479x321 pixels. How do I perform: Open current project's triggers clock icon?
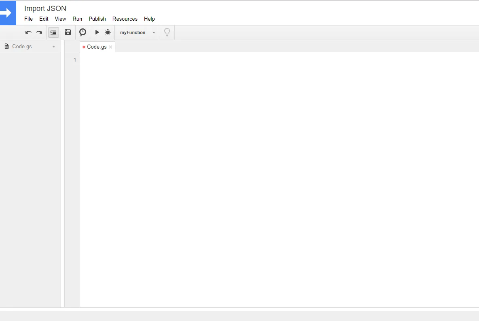pyautogui.click(x=83, y=32)
